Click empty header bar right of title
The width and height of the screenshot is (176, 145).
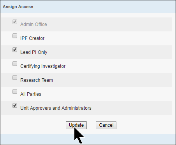coord(104,7)
